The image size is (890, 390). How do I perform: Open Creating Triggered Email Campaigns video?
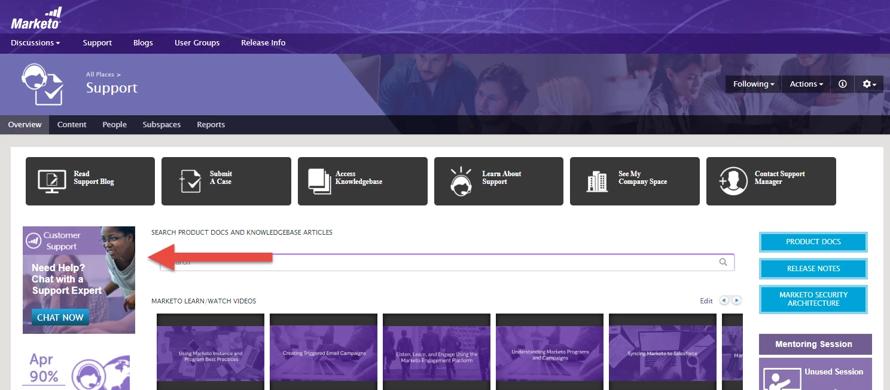[324, 352]
